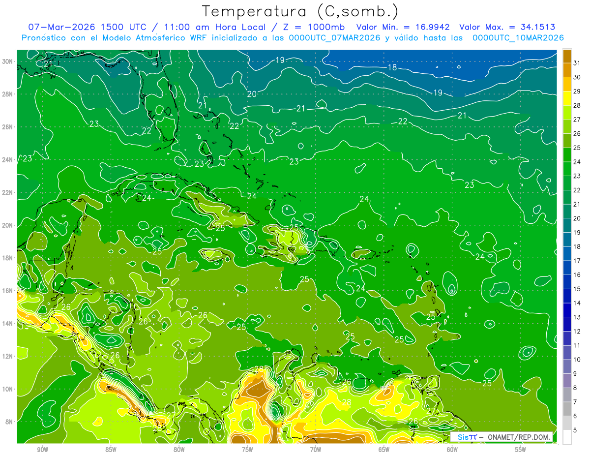590x456 pixels.
Task: Click the "ONAMET/REP.DOM." credit label
Action: tap(519, 437)
